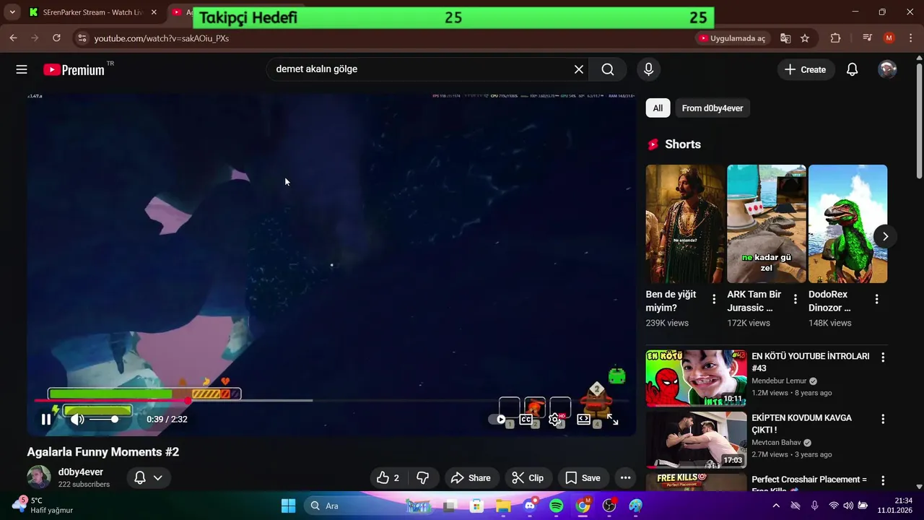Open options for EN KÖTÜ YOUTUBE İNTROLARI video
This screenshot has height=520, width=924.
(882, 357)
